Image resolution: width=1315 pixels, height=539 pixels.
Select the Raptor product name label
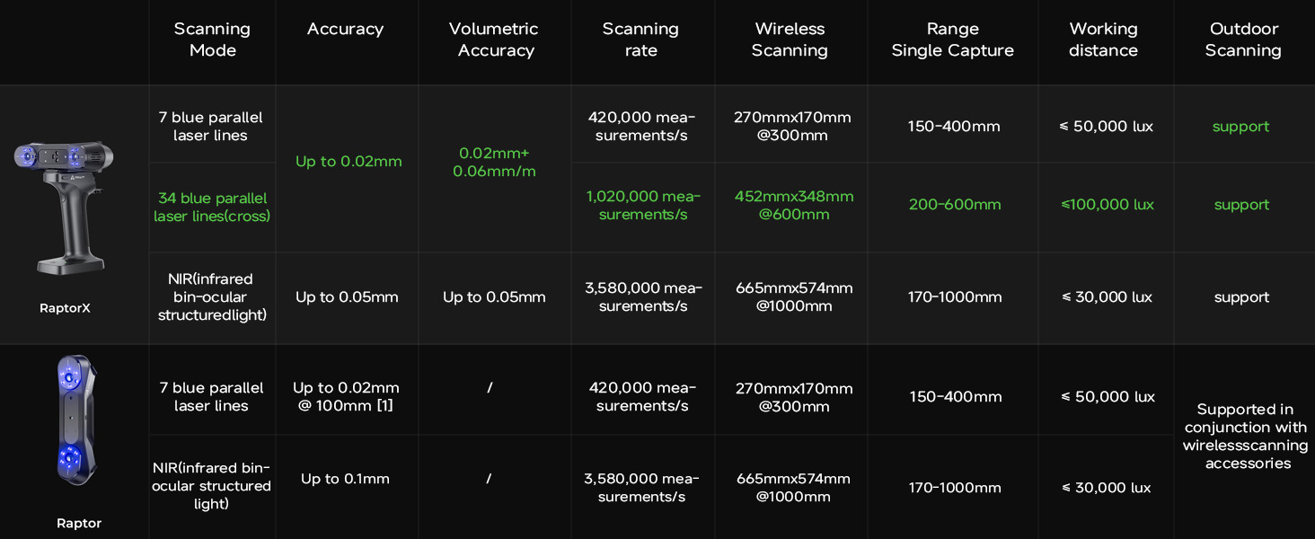[x=79, y=523]
